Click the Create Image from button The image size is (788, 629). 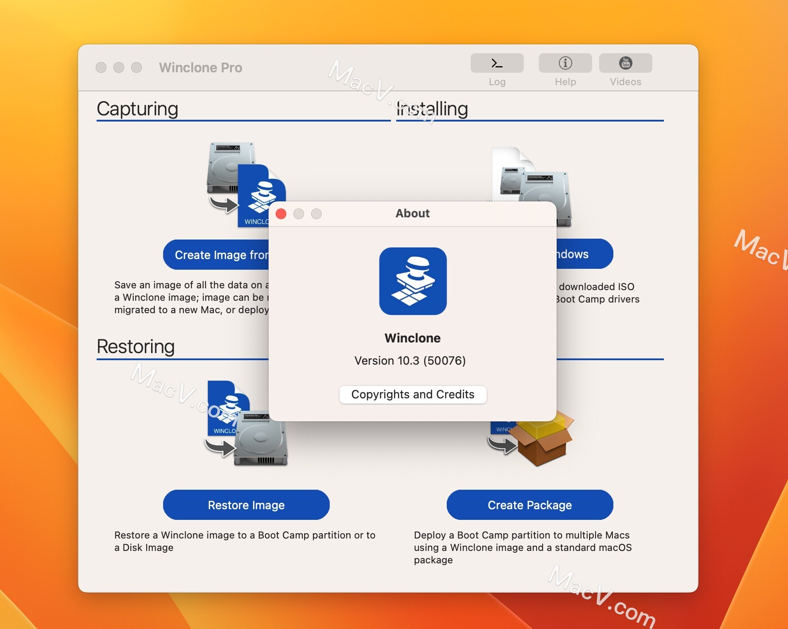coord(216,255)
